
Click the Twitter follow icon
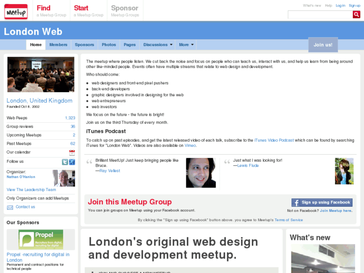tap(65, 162)
